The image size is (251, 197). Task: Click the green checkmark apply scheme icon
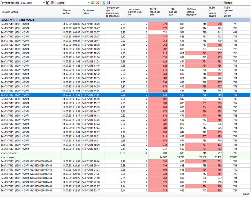(x=93, y=3)
